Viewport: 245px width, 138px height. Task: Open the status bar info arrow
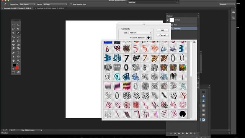(x=41, y=130)
